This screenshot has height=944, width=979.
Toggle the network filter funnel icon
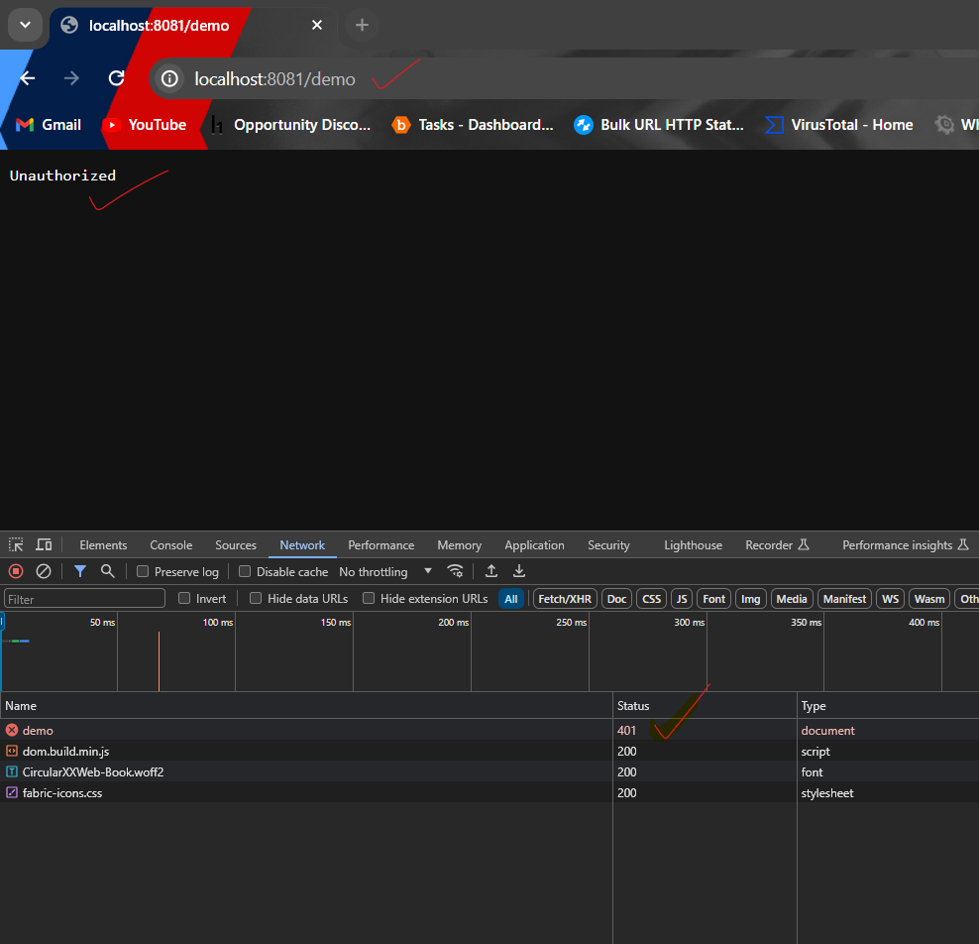(80, 571)
